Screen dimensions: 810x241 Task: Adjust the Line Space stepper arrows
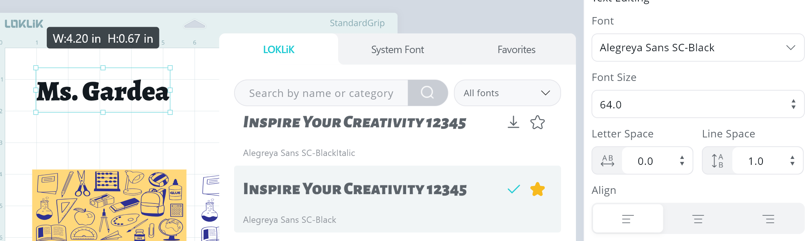pyautogui.click(x=792, y=160)
